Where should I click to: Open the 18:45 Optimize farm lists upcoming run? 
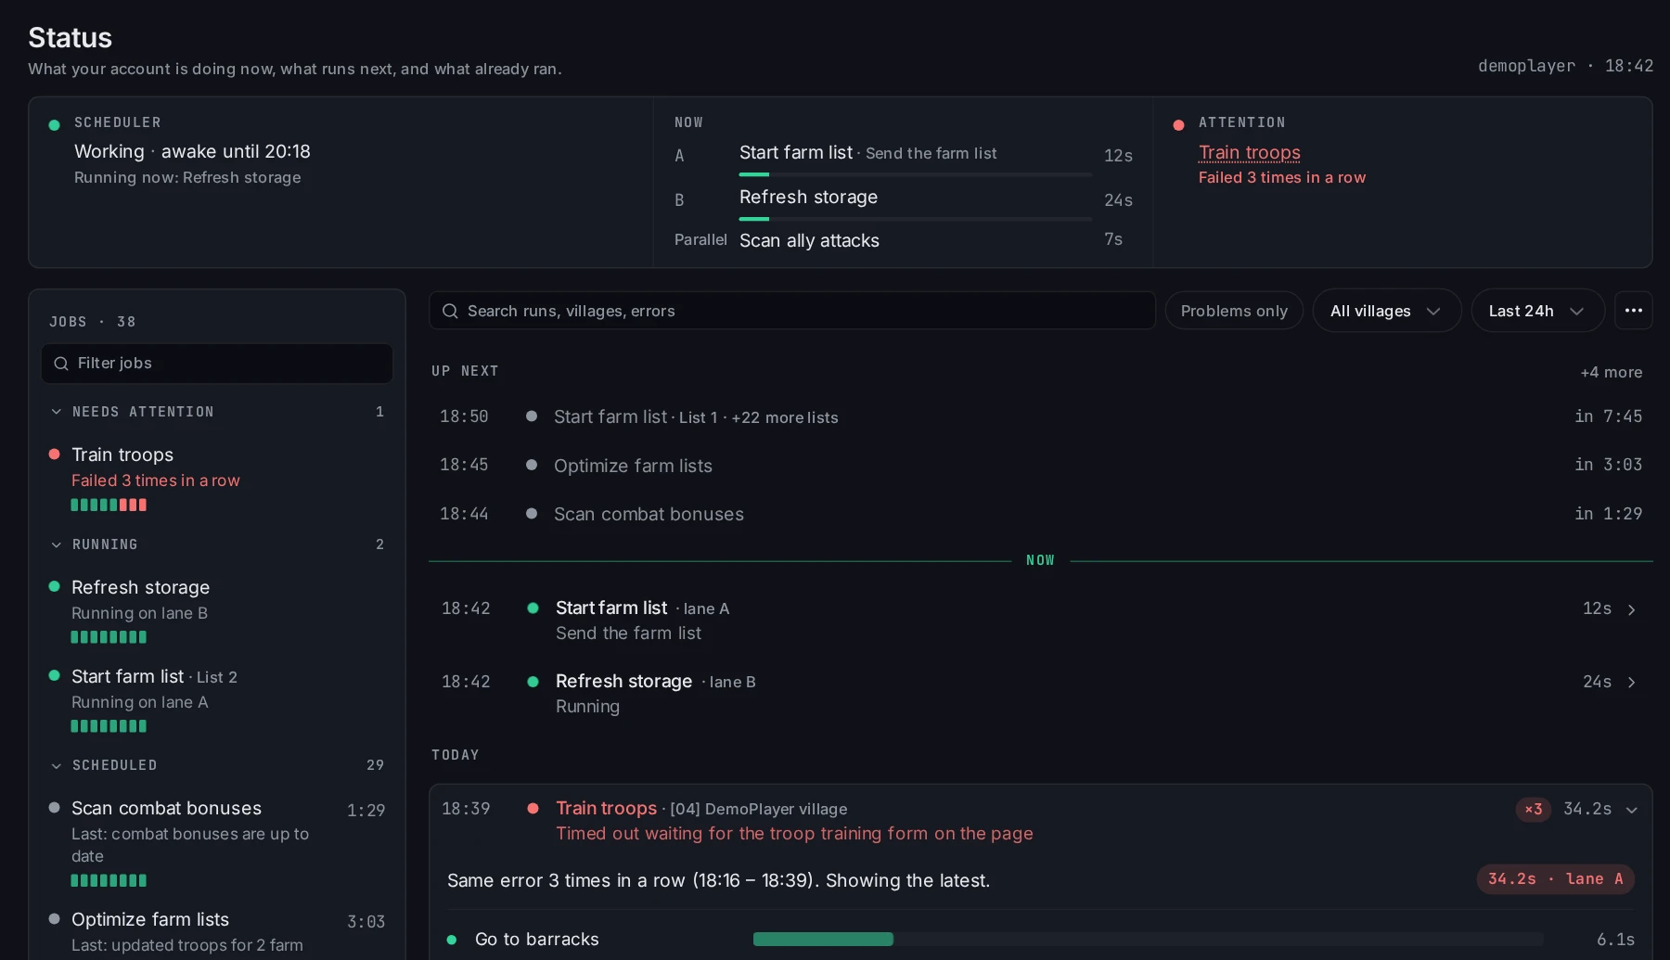point(1040,466)
